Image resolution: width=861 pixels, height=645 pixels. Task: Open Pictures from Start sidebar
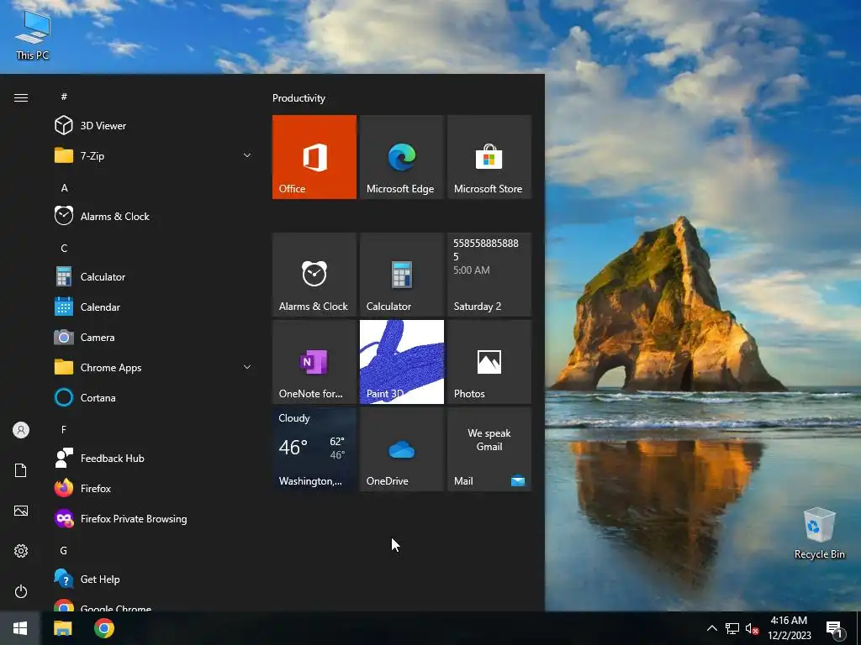[21, 511]
